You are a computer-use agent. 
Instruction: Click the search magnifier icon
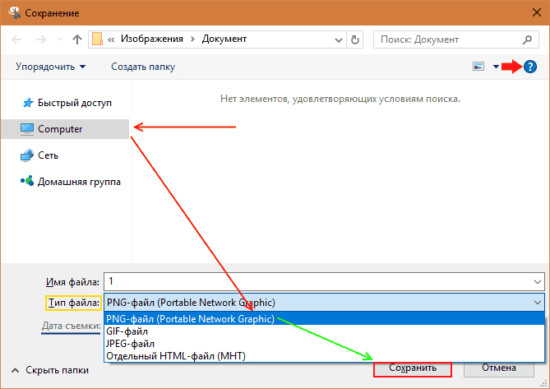pos(527,39)
